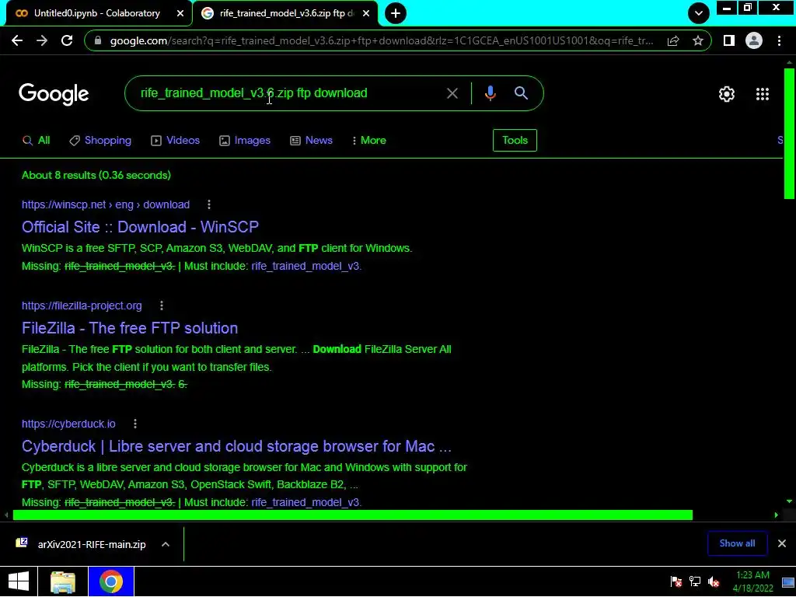Expand arXiv2021-RIFE-main.zip download options
Screen dimensions: 796x597
pyautogui.click(x=166, y=544)
